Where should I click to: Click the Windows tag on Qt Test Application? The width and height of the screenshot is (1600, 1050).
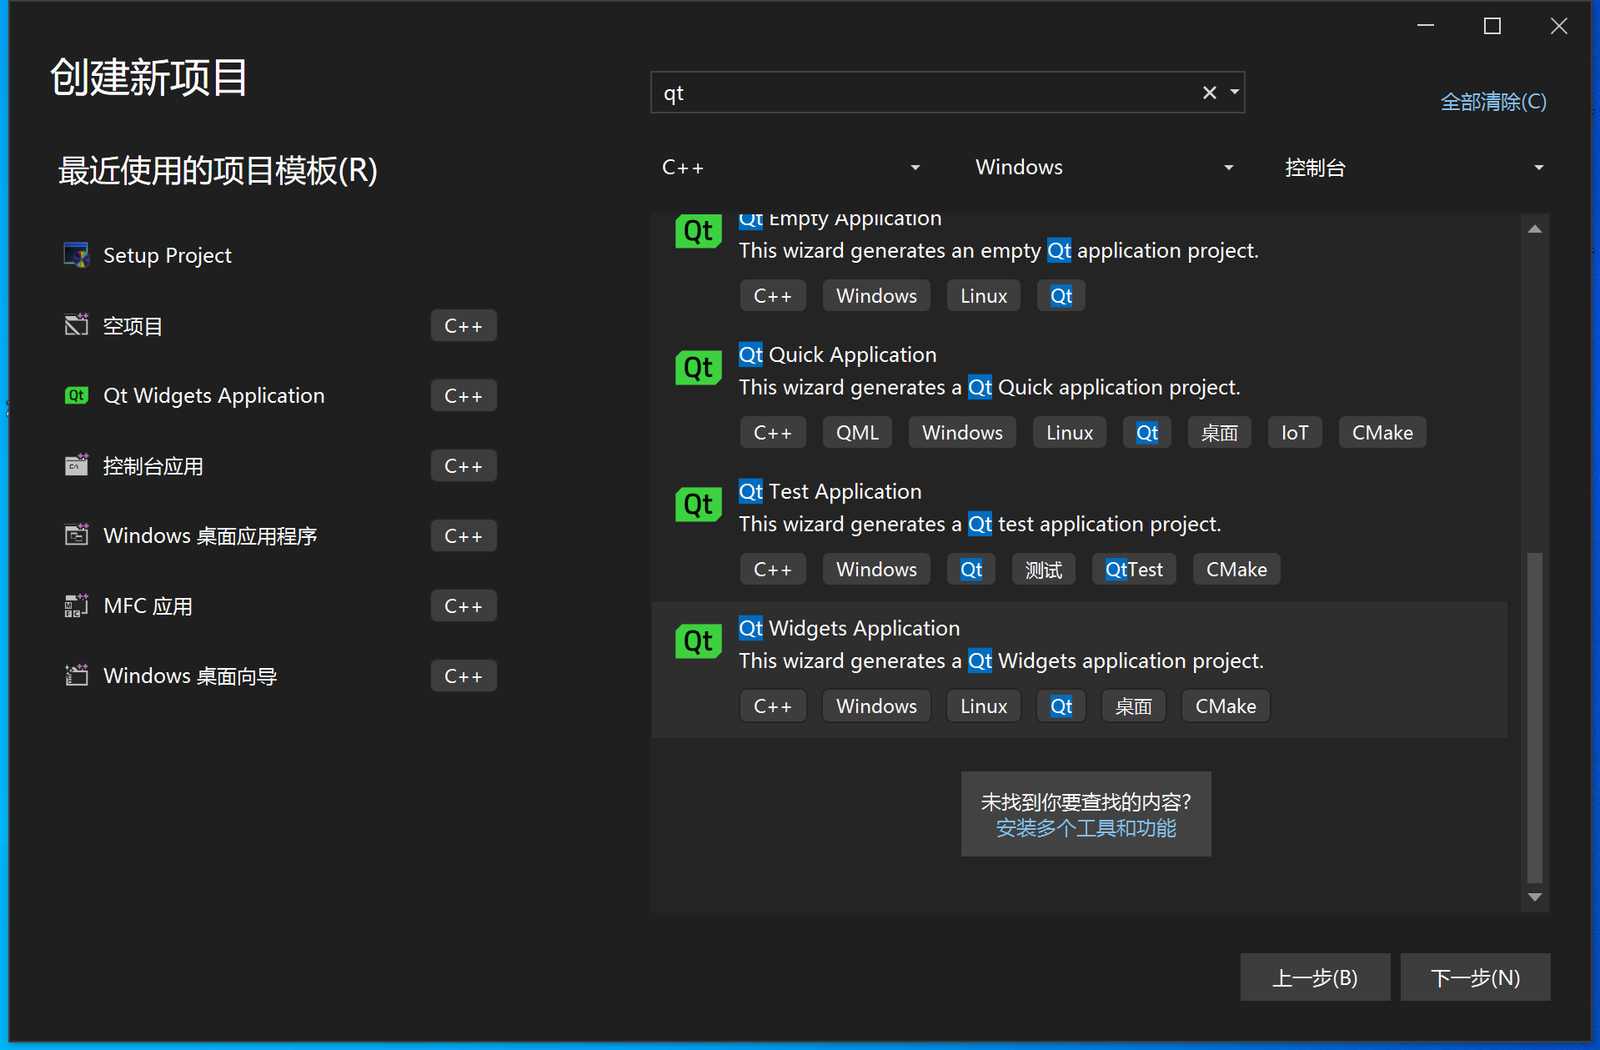coord(876,570)
